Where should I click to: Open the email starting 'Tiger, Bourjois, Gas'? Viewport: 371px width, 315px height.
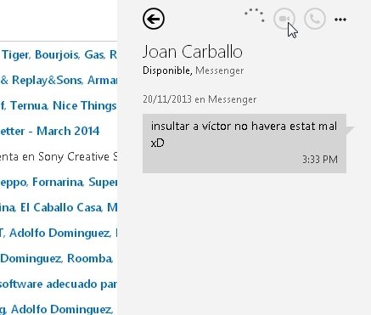(x=59, y=54)
